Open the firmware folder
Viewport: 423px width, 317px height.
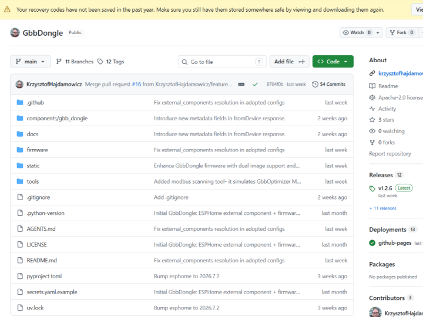(37, 150)
